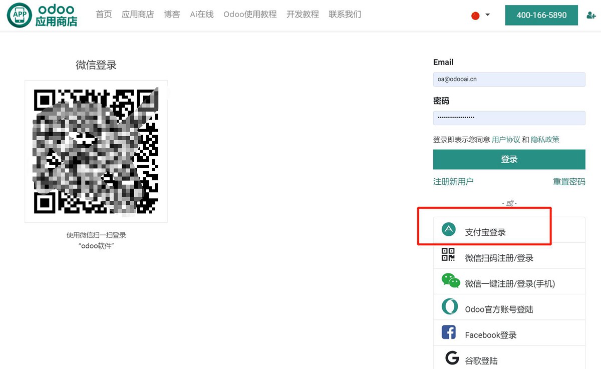This screenshot has height=369, width=601.
Task: Select 支付宝登录 option
Action: 509,230
